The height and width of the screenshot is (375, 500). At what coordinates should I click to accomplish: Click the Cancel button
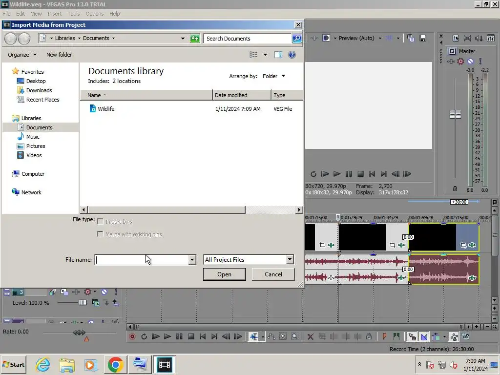pos(273,274)
